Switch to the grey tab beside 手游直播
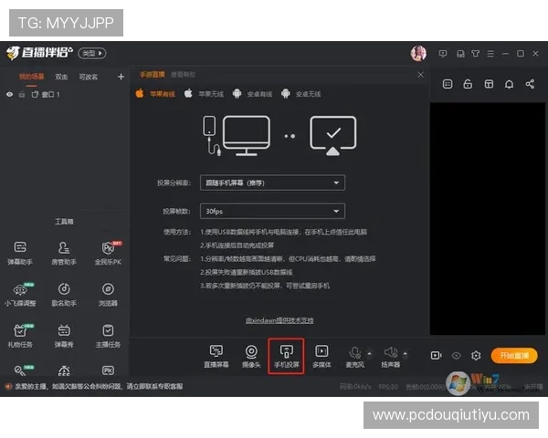 [184, 75]
